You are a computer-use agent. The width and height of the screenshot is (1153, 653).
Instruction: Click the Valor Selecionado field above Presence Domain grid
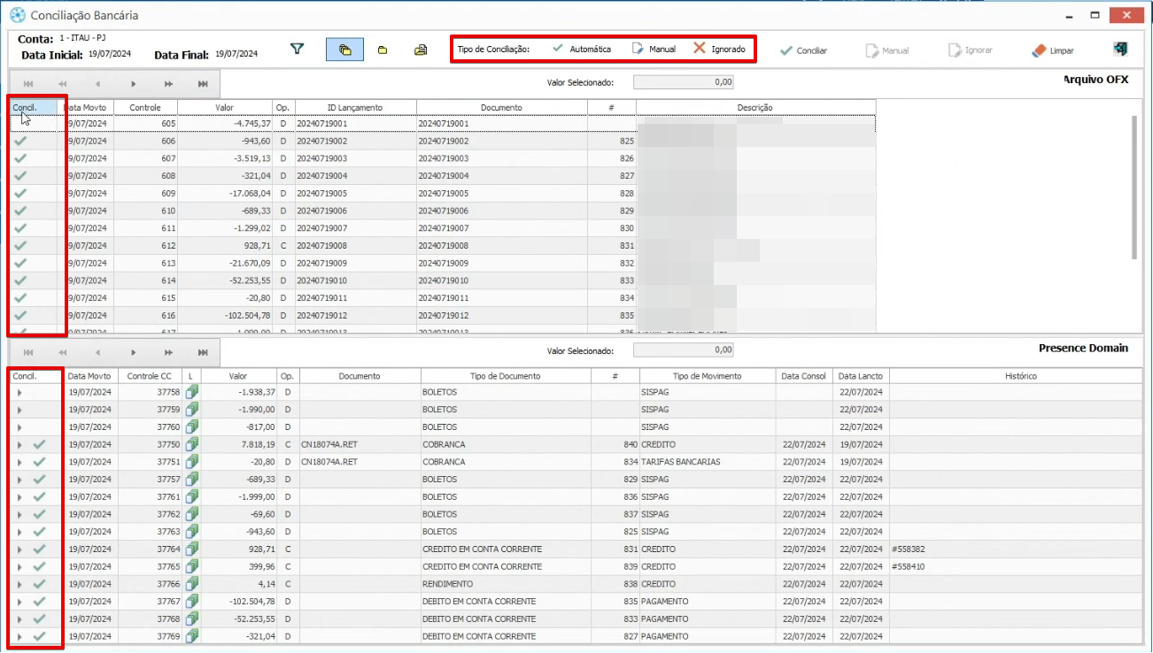coord(684,350)
